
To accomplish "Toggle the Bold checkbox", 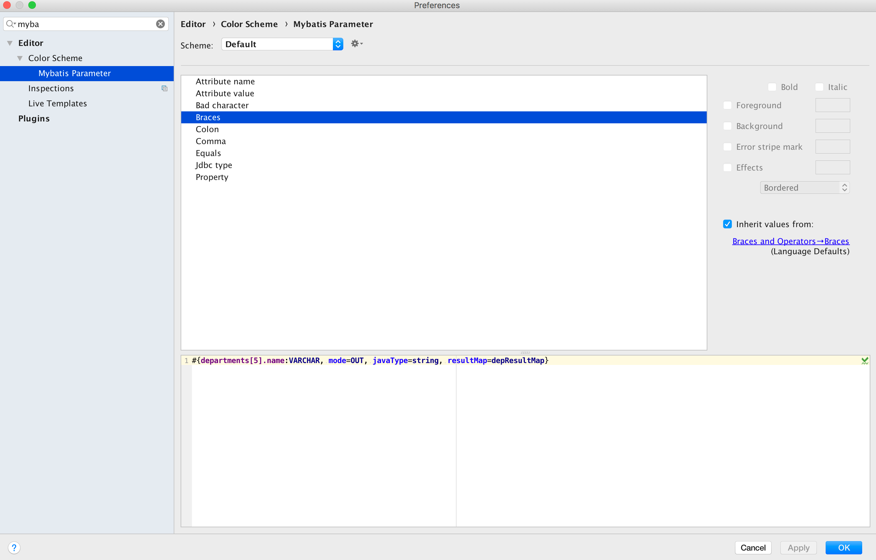I will tap(772, 87).
